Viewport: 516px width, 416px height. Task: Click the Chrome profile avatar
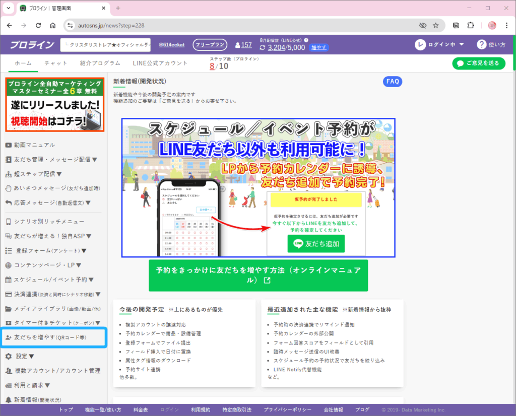tap(492, 25)
